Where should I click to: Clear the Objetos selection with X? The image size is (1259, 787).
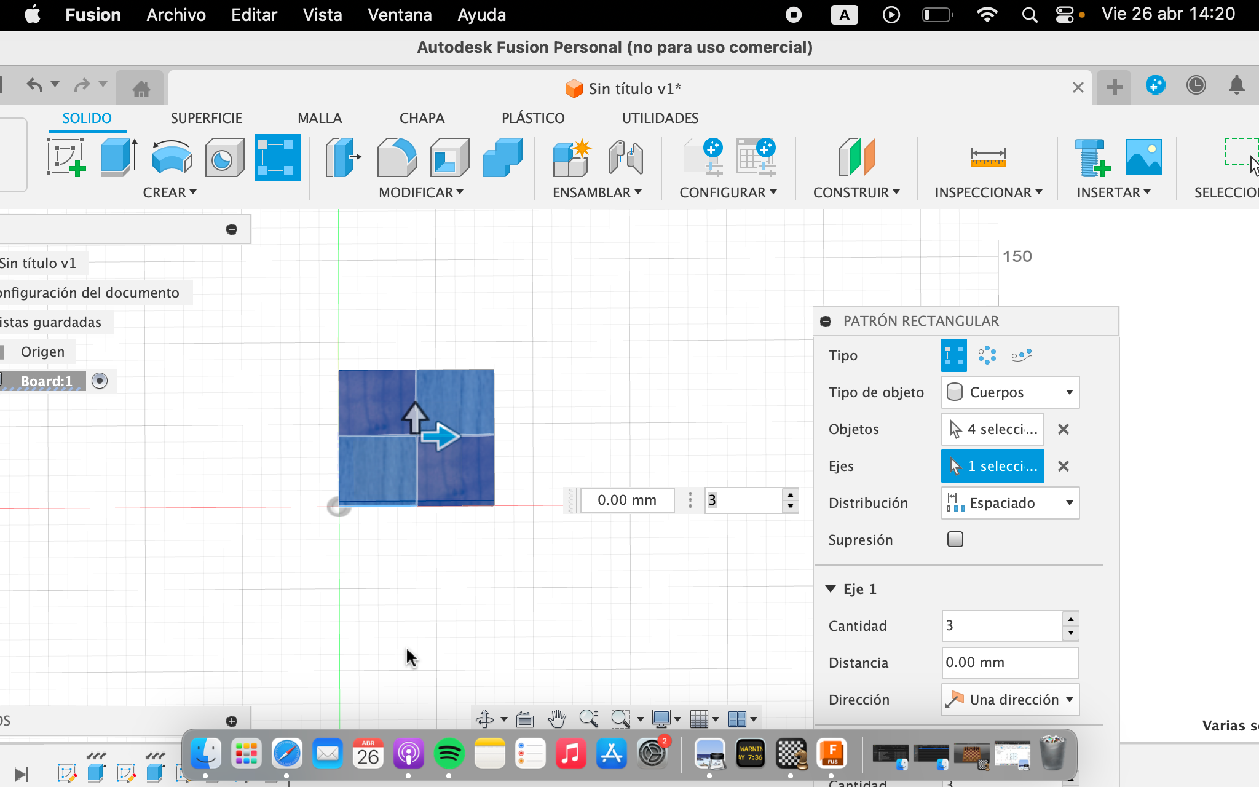(x=1064, y=429)
